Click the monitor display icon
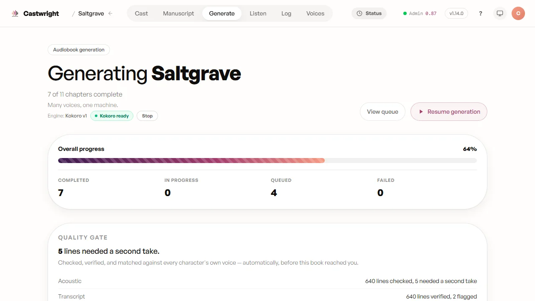This screenshot has height=301, width=535. (x=500, y=13)
